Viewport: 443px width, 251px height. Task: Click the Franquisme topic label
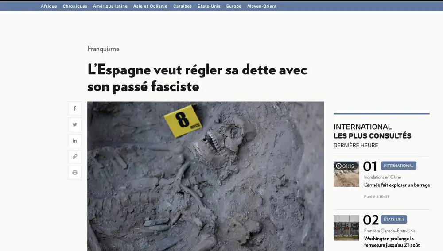[x=103, y=49]
